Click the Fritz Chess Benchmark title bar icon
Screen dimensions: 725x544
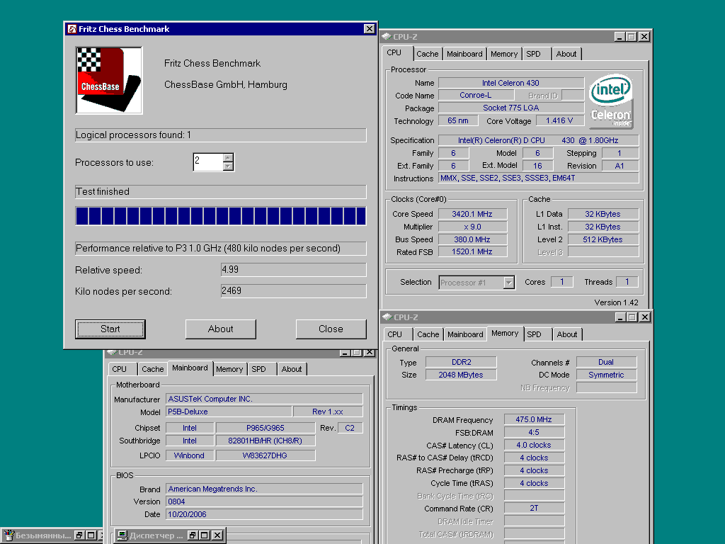[72, 29]
